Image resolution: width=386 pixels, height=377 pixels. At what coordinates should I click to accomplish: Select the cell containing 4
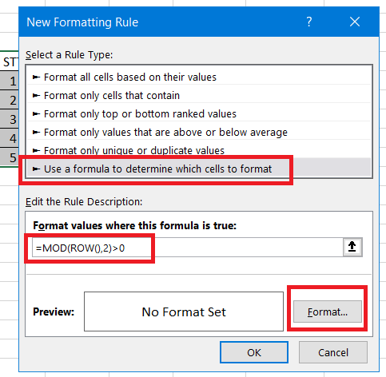(x=10, y=138)
